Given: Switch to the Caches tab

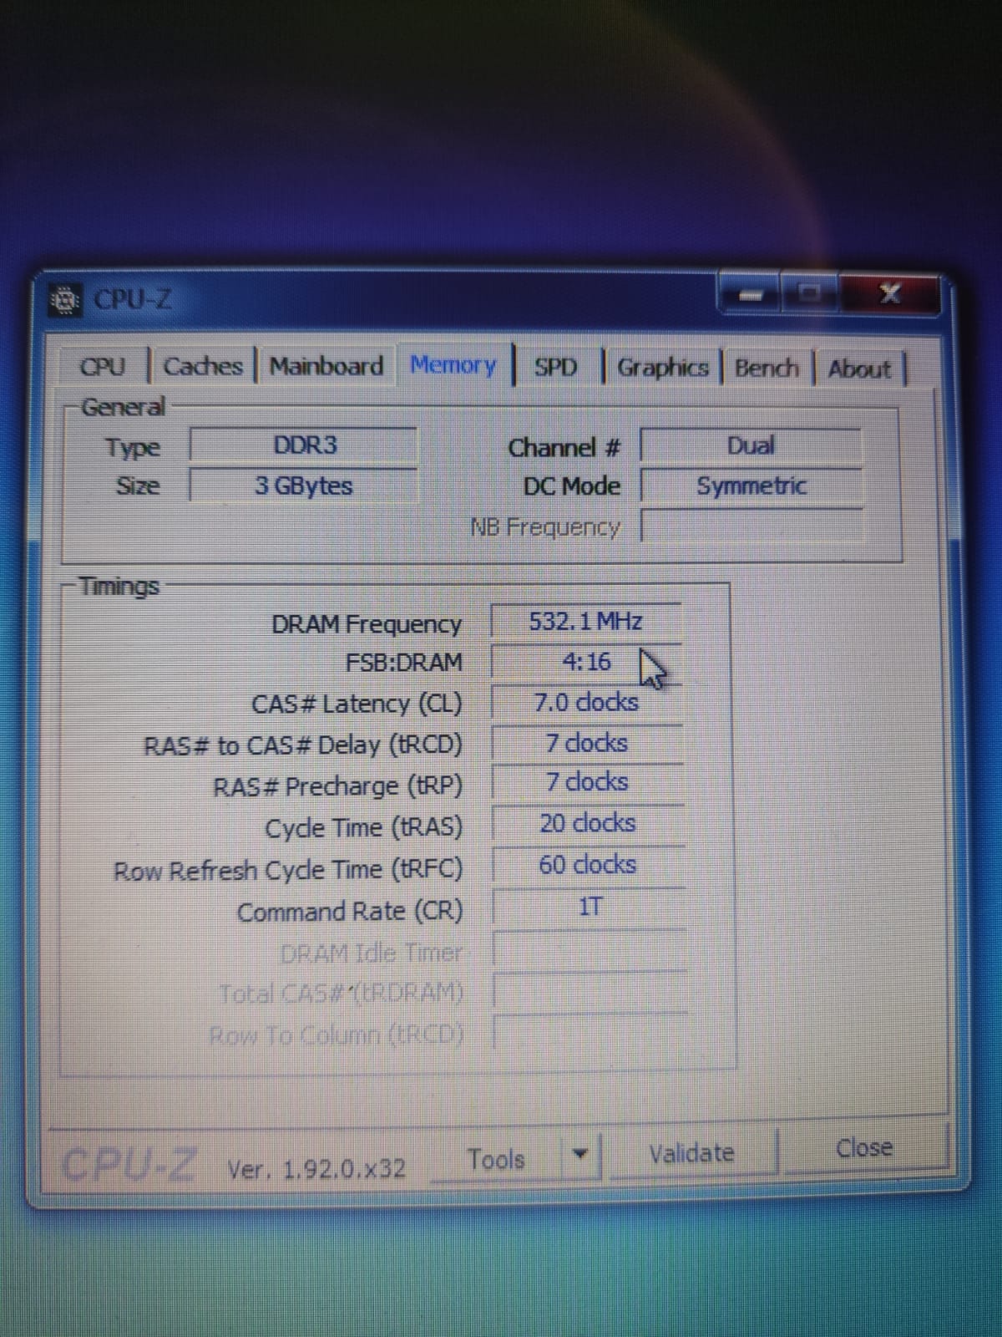Looking at the screenshot, I should click(203, 366).
